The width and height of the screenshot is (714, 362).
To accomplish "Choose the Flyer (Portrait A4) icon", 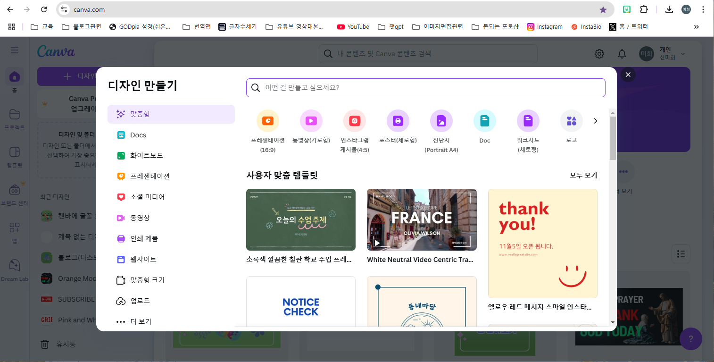I will (441, 121).
